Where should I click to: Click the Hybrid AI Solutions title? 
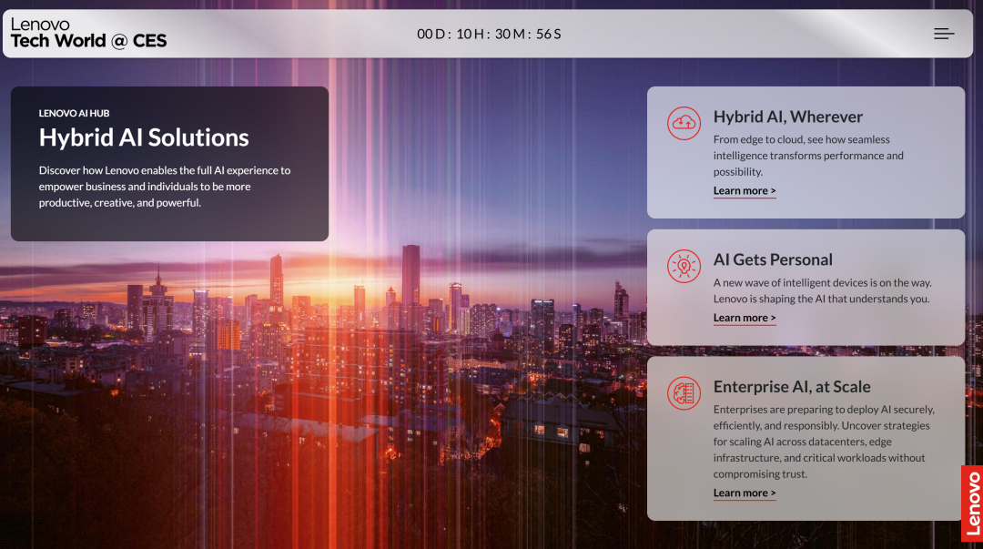tap(144, 138)
